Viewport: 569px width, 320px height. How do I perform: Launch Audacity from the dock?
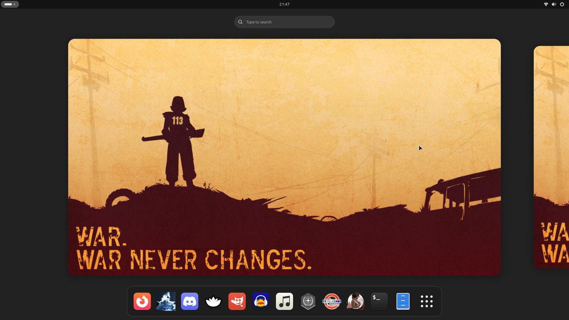(x=261, y=301)
